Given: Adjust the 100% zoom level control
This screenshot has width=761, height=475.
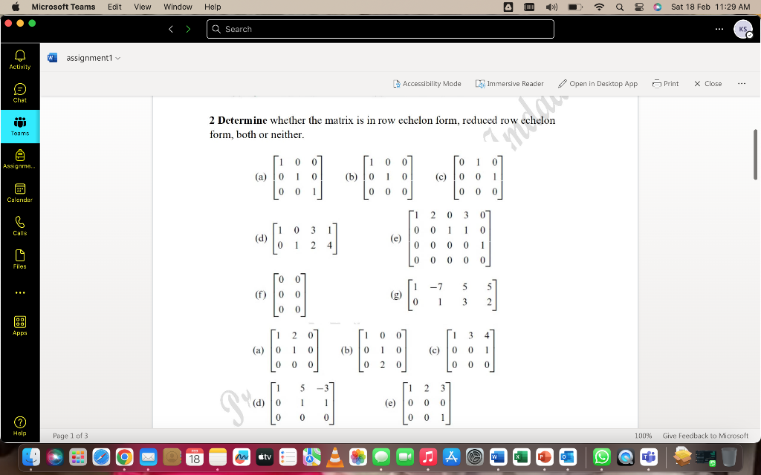Looking at the screenshot, I should 644,436.
